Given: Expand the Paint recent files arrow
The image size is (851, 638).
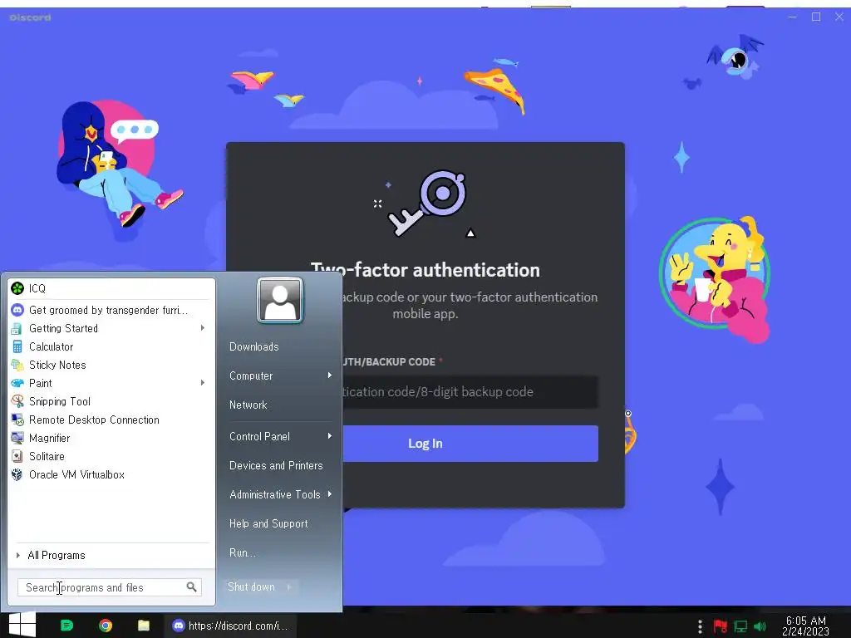Looking at the screenshot, I should [x=203, y=382].
